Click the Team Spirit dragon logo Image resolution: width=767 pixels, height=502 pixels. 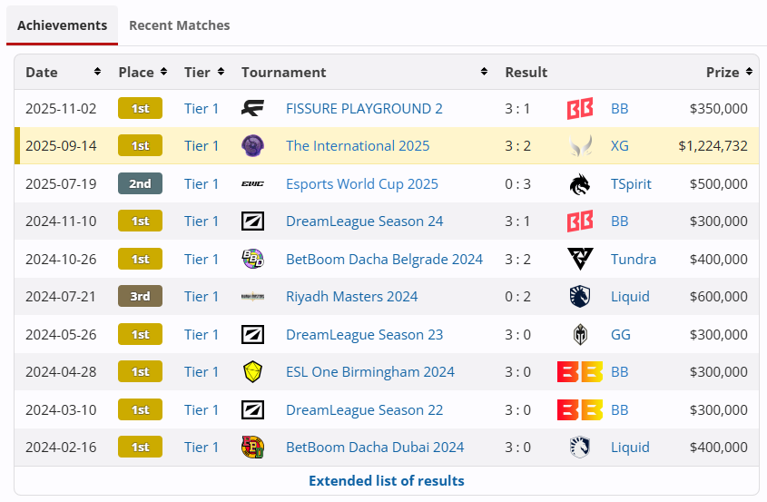click(580, 184)
